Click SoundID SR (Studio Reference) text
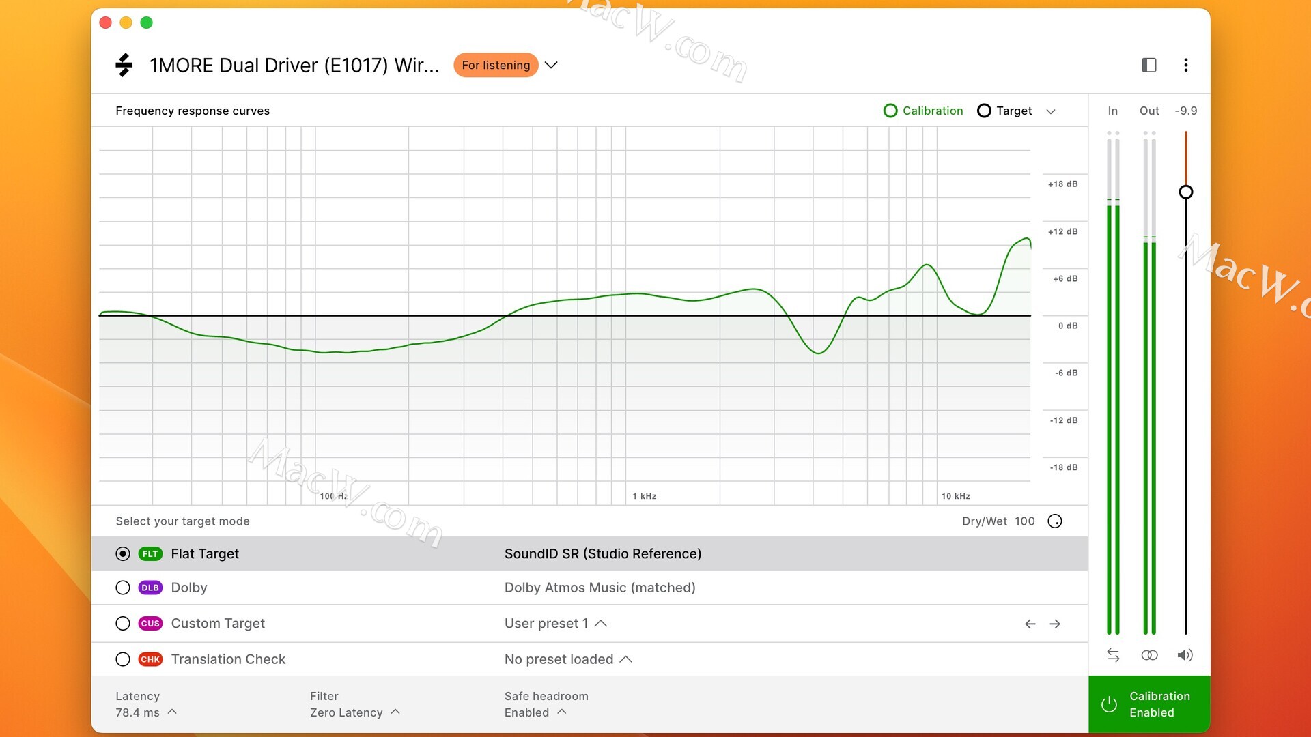The height and width of the screenshot is (737, 1311). tap(603, 554)
